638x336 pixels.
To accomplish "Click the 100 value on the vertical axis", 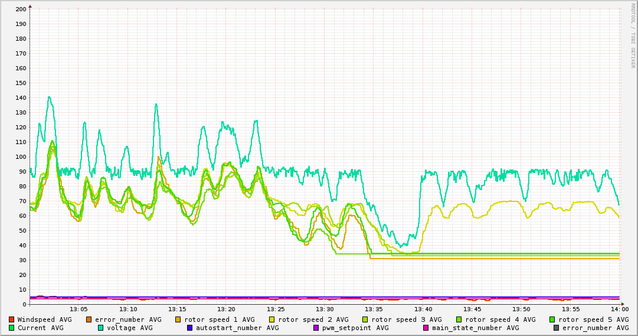I will pos(21,157).
